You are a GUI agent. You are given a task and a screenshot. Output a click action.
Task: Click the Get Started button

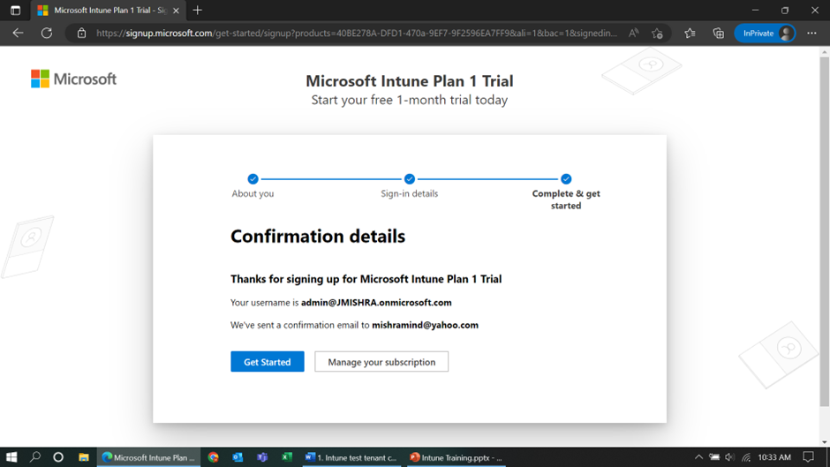tap(268, 362)
